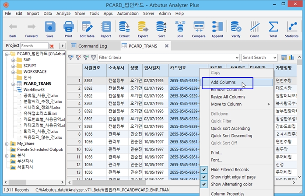The image size is (305, 196).
Task: Open the Count tool
Action: point(254,29)
